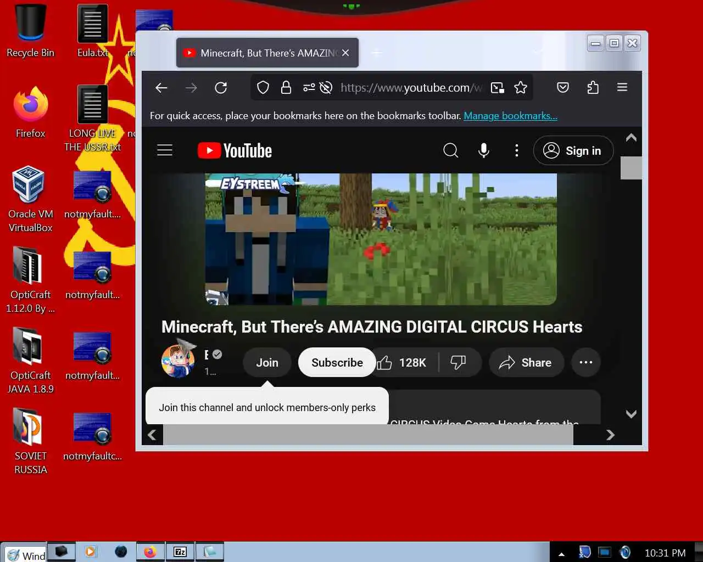The width and height of the screenshot is (703, 562).
Task: Click the Save to Pocket icon
Action: pyautogui.click(x=563, y=87)
